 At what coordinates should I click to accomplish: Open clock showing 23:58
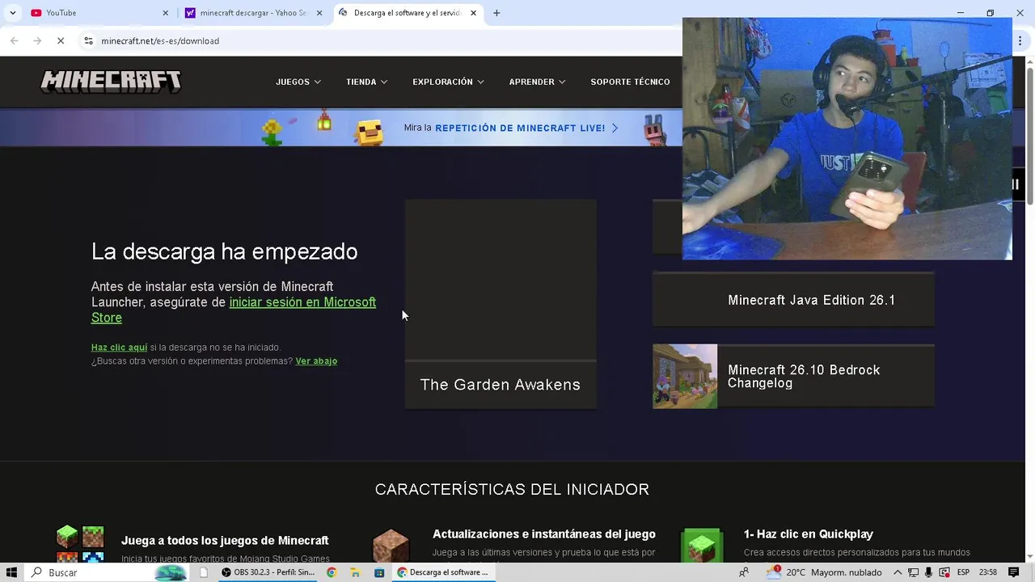(x=988, y=572)
